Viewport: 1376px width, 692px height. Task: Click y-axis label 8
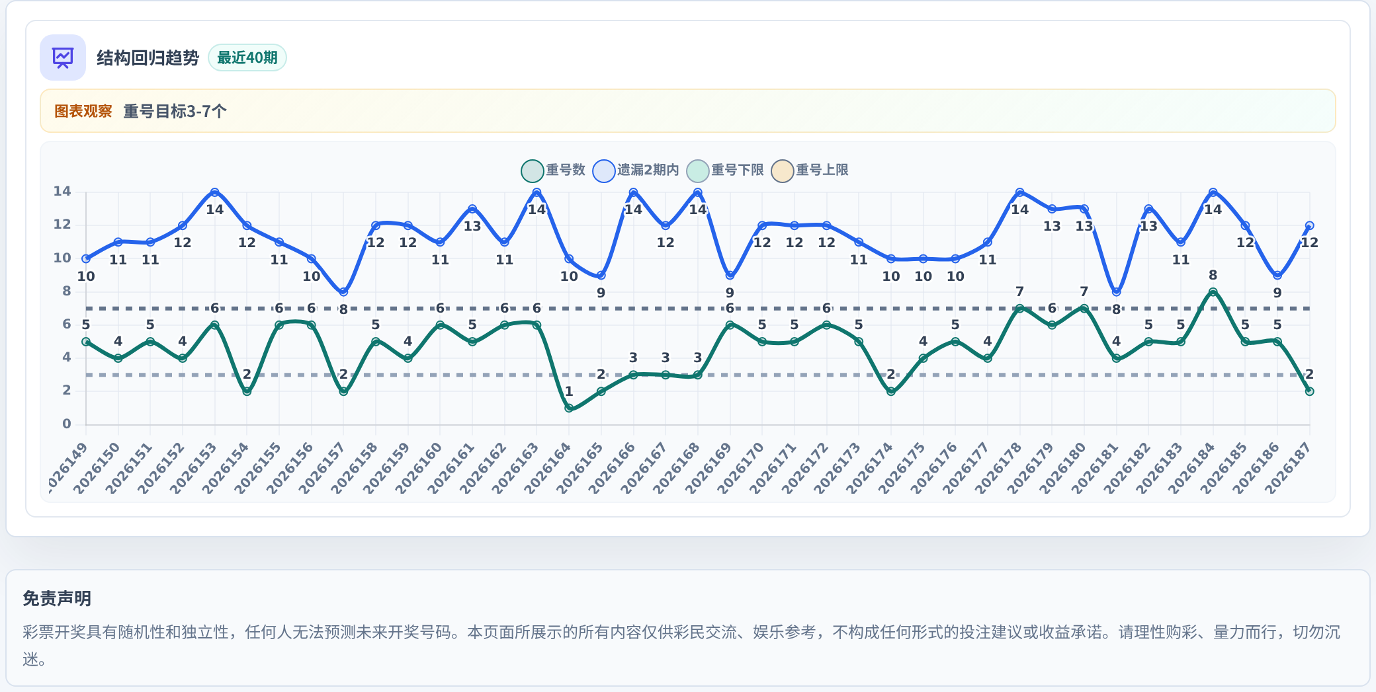[67, 291]
